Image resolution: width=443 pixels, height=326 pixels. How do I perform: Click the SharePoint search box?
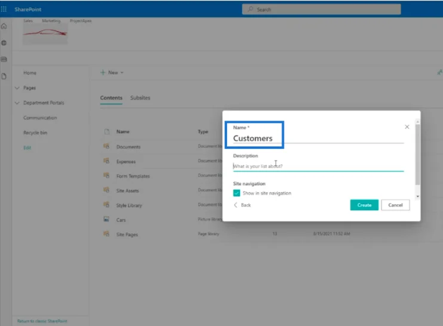(321, 9)
